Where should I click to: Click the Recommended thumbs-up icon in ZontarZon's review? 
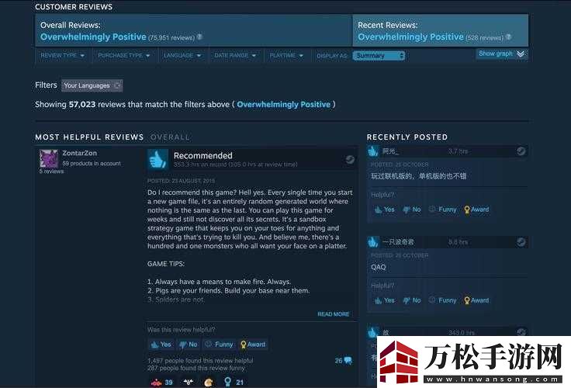pos(157,159)
